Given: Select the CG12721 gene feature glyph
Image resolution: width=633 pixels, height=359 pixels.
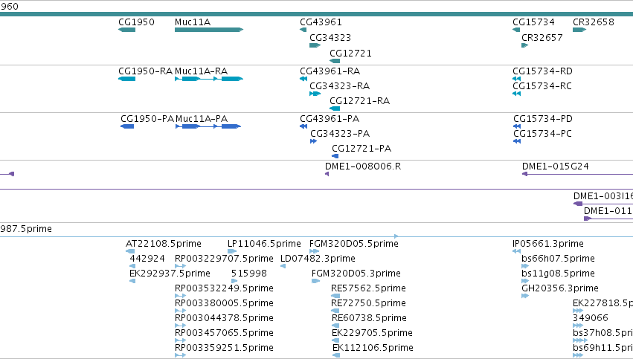Looking at the screenshot, I should [x=335, y=61].
